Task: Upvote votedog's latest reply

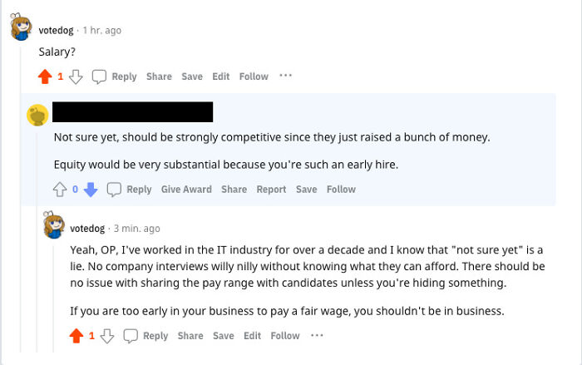Action: (x=76, y=336)
